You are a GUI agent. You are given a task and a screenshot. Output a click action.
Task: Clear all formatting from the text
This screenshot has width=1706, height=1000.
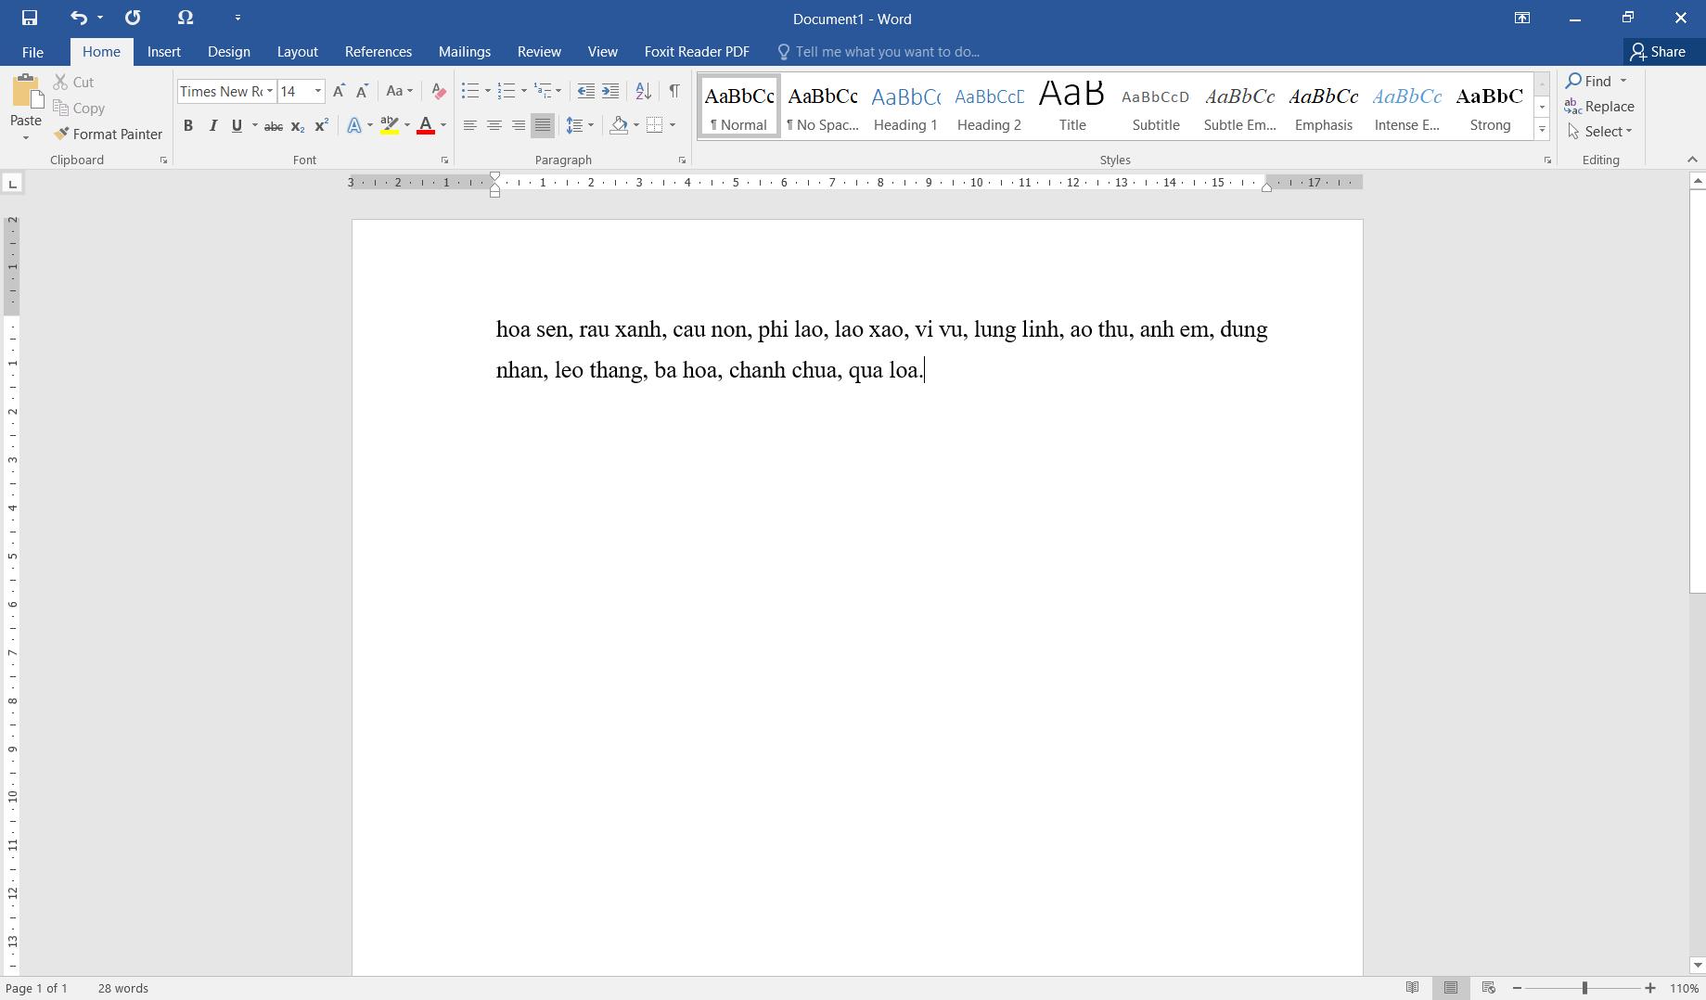click(439, 91)
